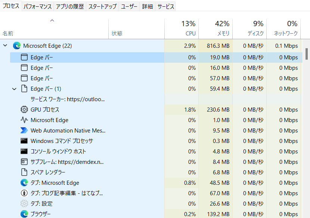
Task: Sort by the 名前 column header
Action: point(54,29)
